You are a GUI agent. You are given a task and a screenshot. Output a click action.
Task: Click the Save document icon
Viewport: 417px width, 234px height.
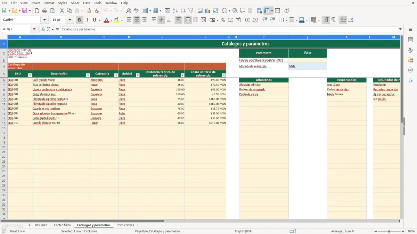(25, 11)
